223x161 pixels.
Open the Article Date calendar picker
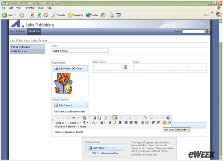pyautogui.click(x=125, y=67)
